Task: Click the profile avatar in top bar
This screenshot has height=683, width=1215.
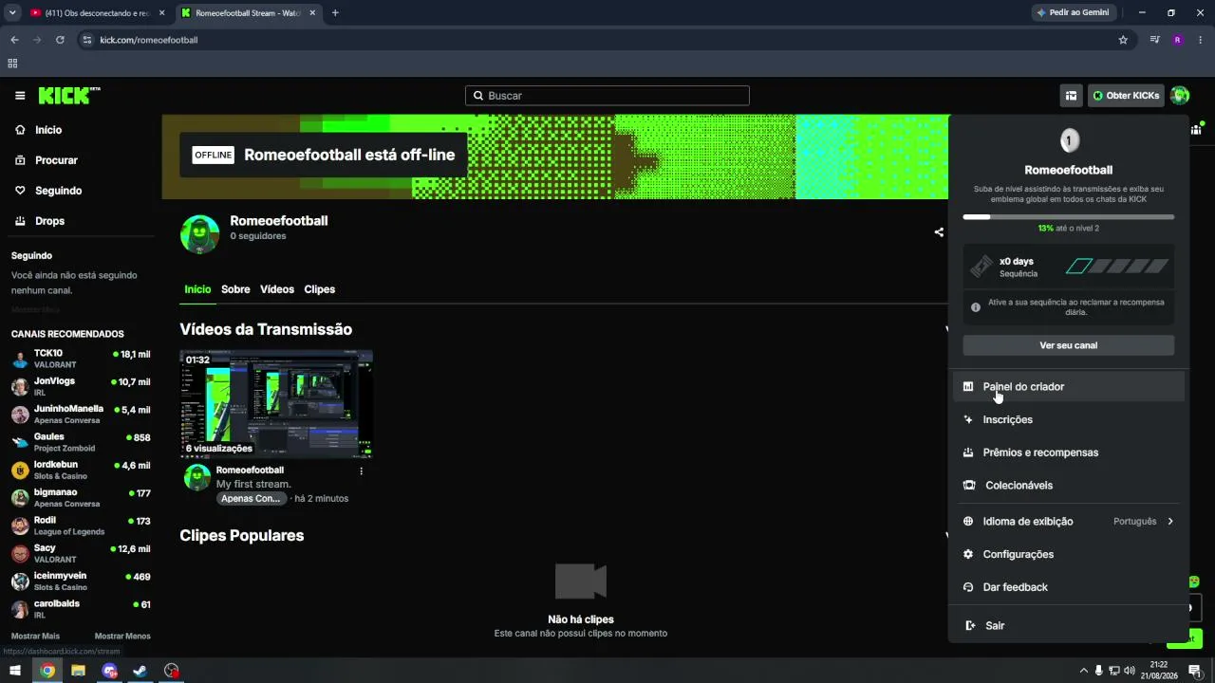Action: pos(1180,96)
